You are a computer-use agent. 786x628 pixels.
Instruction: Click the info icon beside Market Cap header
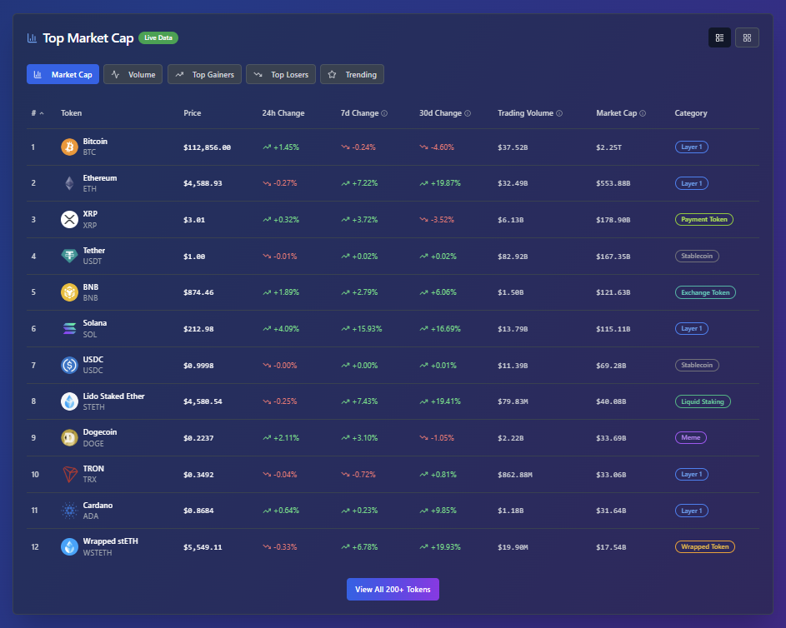pyautogui.click(x=643, y=113)
